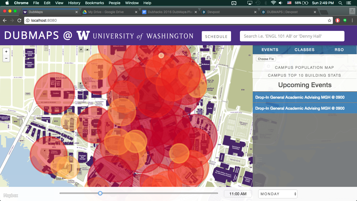Select the EVENTS panel tab
357x201 pixels.
[270, 50]
